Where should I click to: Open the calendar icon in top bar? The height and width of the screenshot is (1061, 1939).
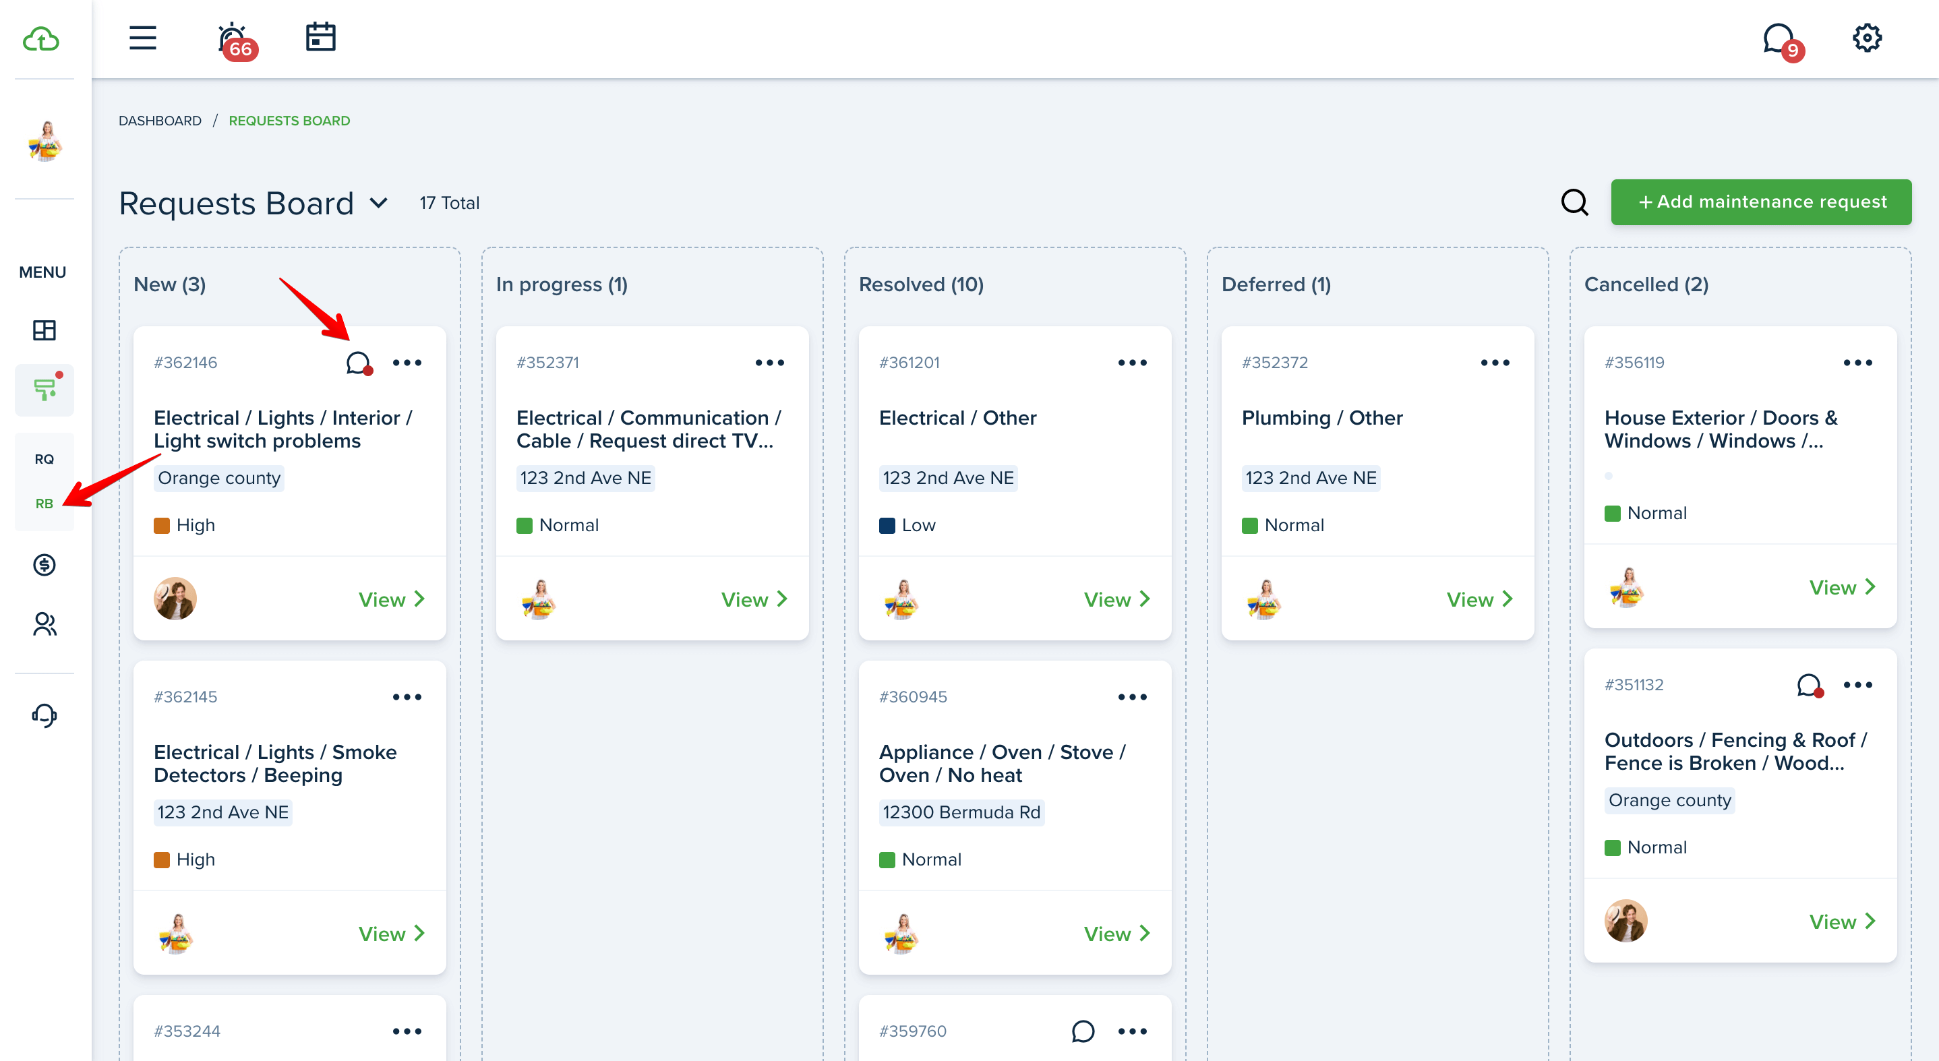point(321,37)
